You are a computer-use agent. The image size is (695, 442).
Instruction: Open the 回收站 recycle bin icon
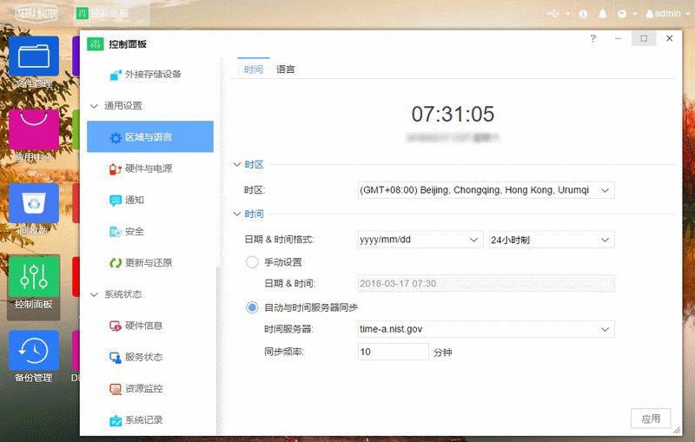(34, 203)
